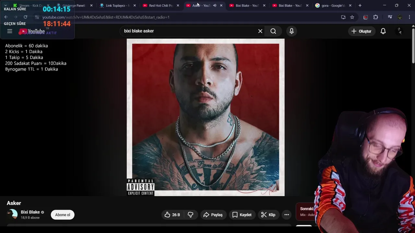The width and height of the screenshot is (415, 233).
Task: Open a new browser tab with plus
Action: (x=360, y=6)
